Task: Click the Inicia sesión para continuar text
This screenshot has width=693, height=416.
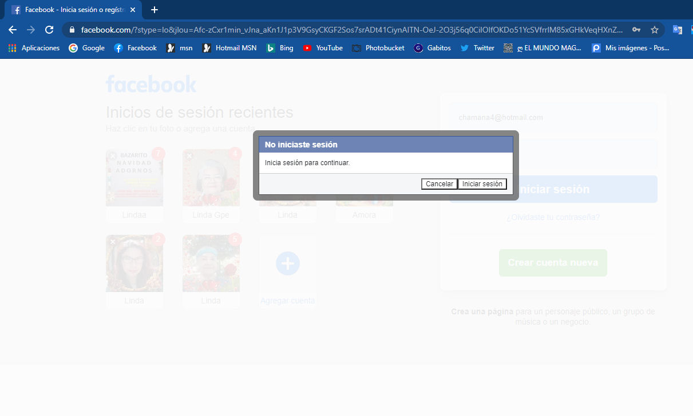Action: click(307, 163)
